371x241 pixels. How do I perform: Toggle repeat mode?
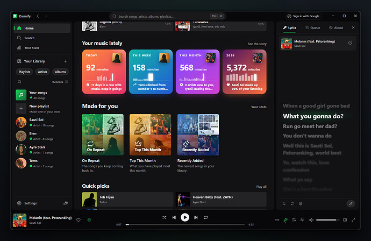(206, 217)
